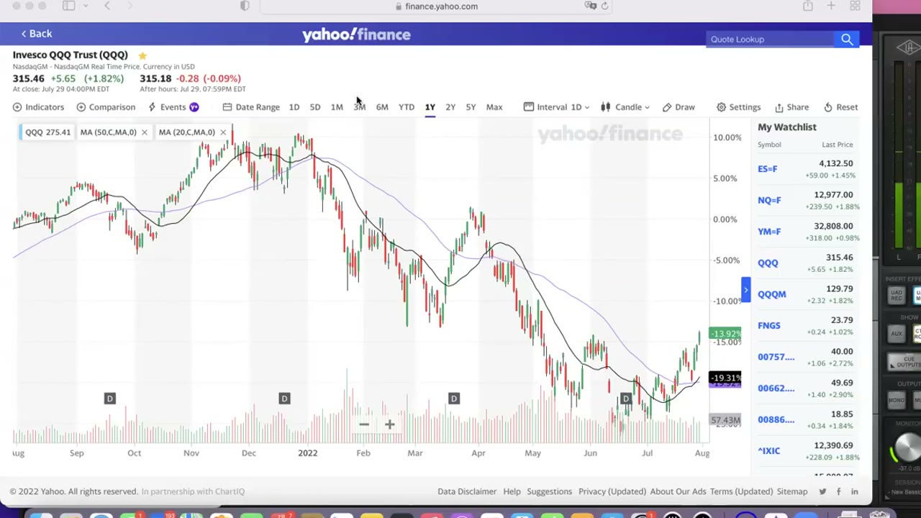Click the Yahoo Finance logo in header
The width and height of the screenshot is (921, 518).
[x=356, y=35]
